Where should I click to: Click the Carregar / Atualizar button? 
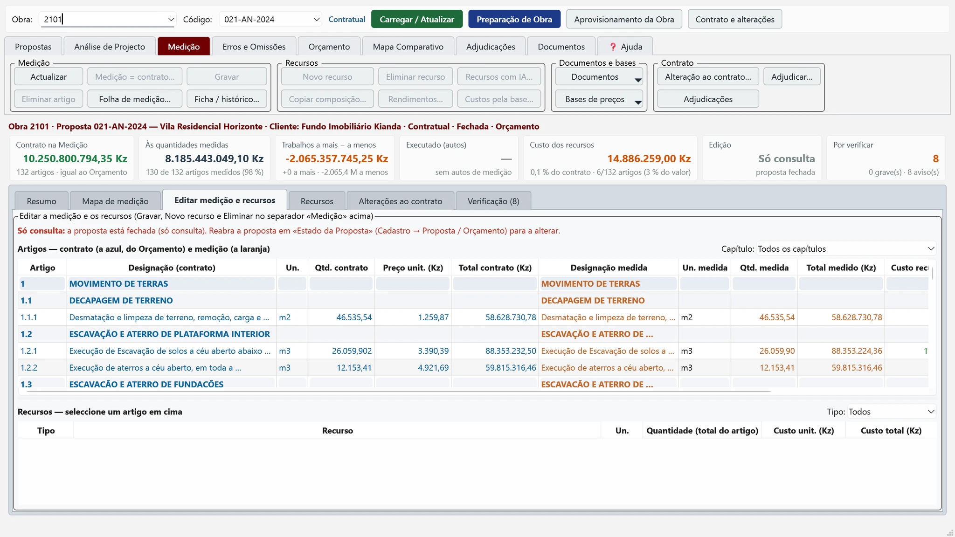[x=417, y=20]
